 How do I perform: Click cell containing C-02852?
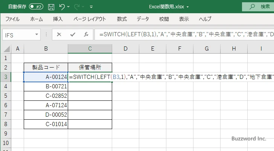[46, 96]
